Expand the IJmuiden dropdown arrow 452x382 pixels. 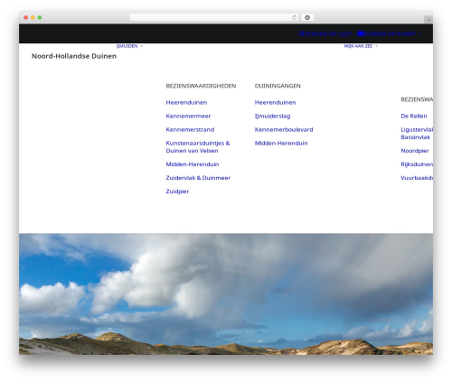[142, 46]
